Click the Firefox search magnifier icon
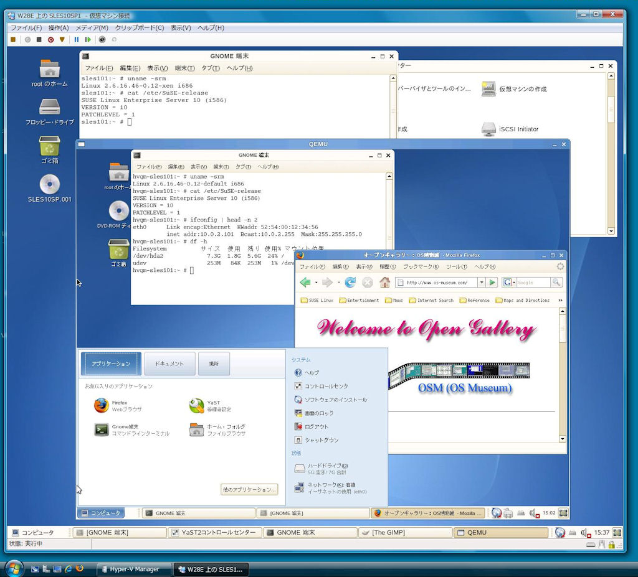Screen dimensions: 638x577 [556, 282]
